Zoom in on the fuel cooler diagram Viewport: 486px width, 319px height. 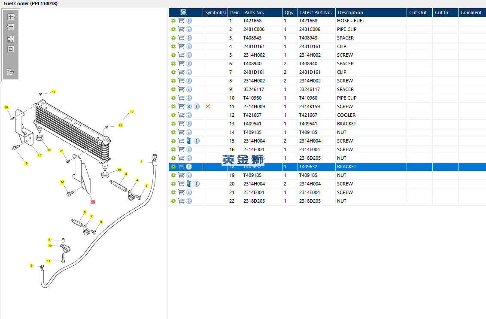pyautogui.click(x=11, y=17)
